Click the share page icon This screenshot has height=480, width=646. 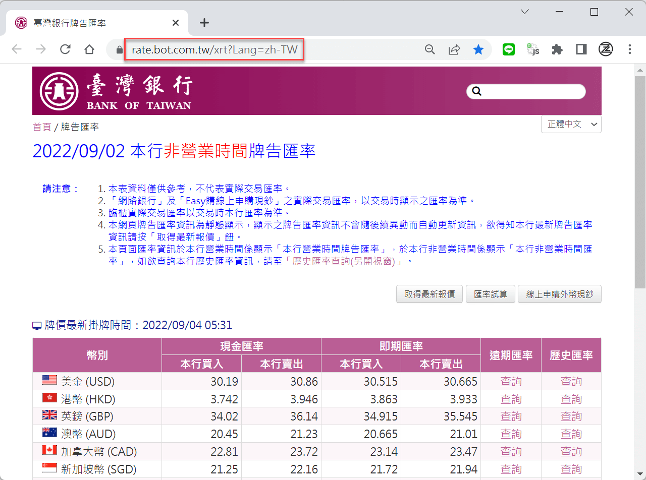tap(454, 49)
